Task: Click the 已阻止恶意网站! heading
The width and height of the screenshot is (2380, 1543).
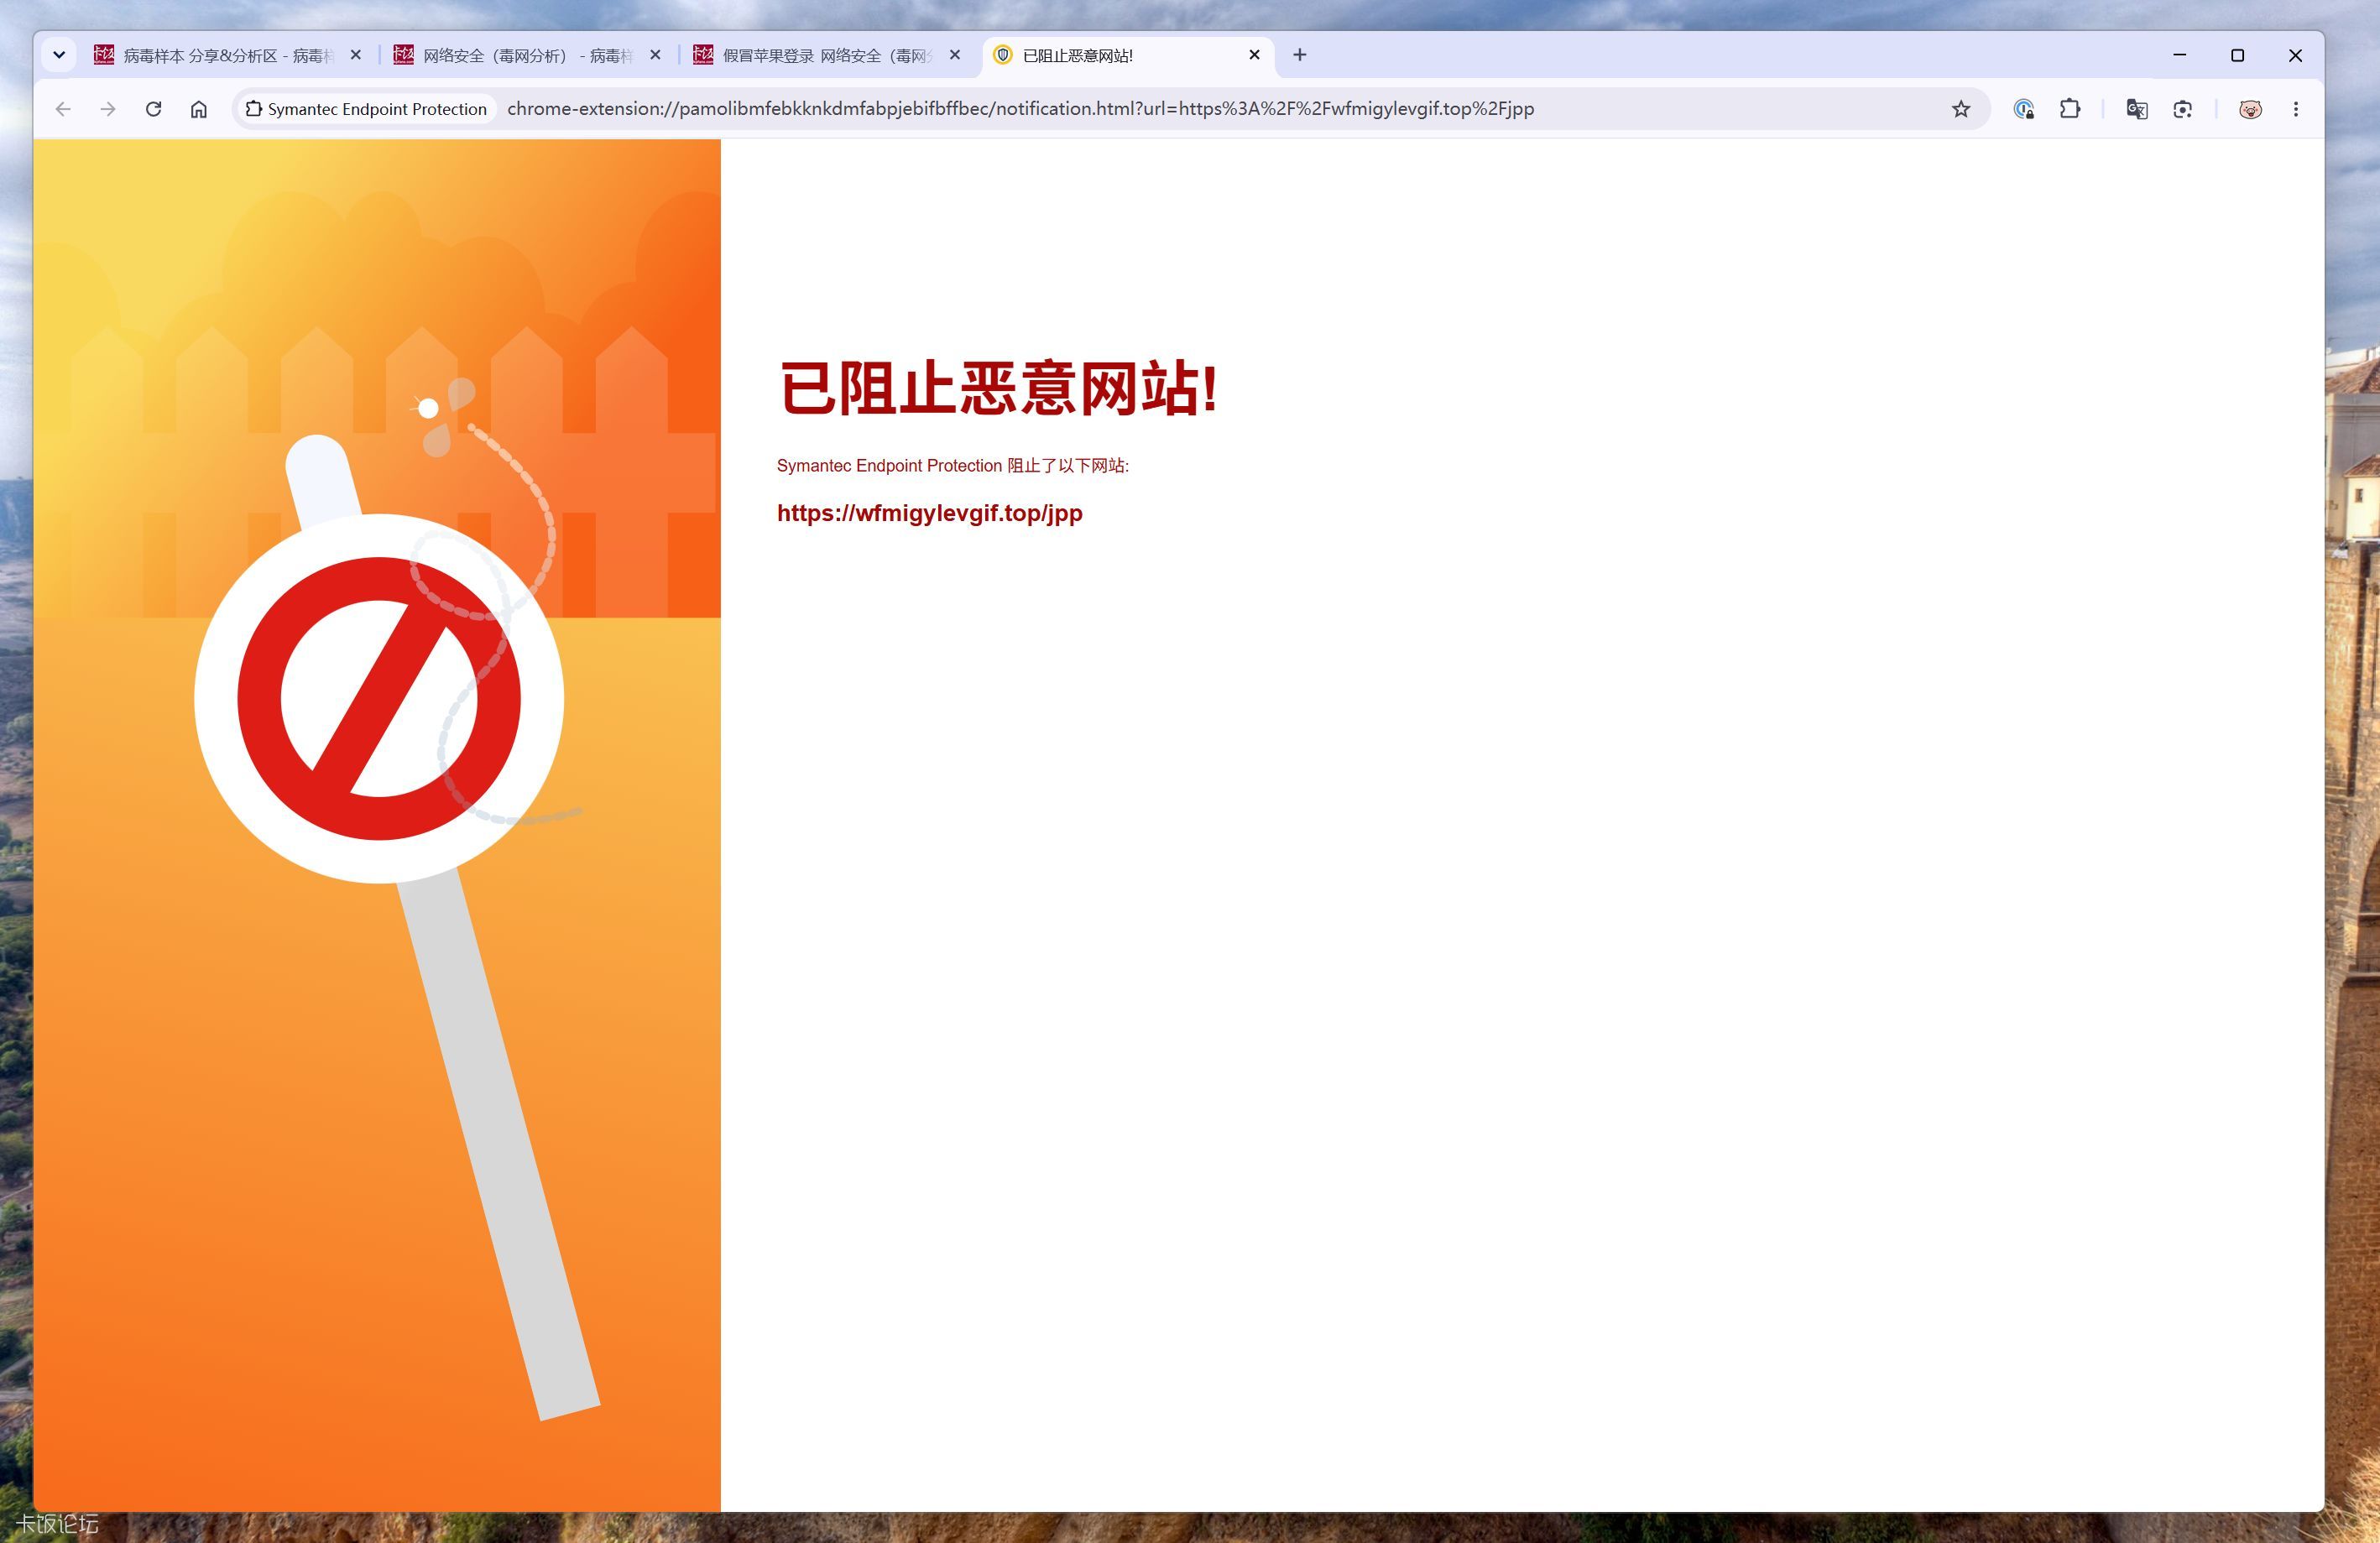Action: tap(998, 389)
